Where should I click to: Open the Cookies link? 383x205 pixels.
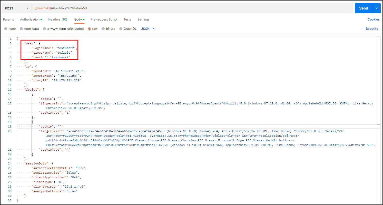point(374,19)
